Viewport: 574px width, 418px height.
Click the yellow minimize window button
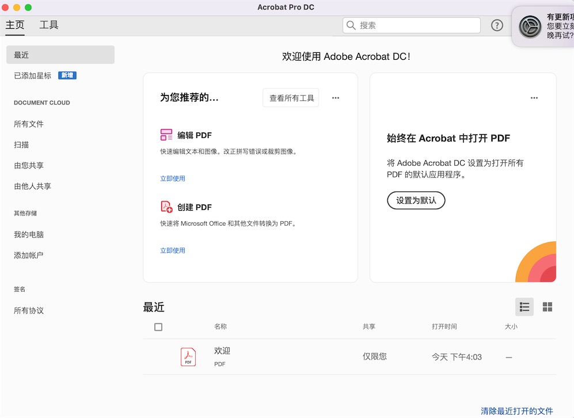[17, 7]
